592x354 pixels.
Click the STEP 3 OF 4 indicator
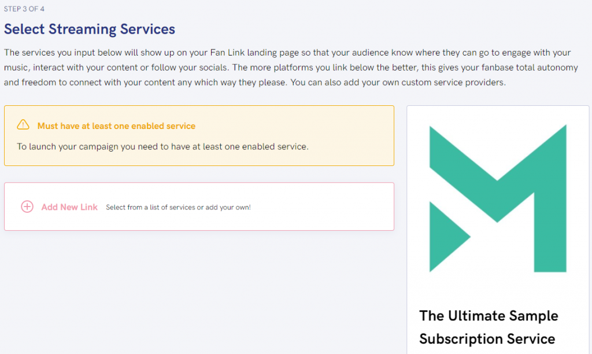[x=23, y=8]
